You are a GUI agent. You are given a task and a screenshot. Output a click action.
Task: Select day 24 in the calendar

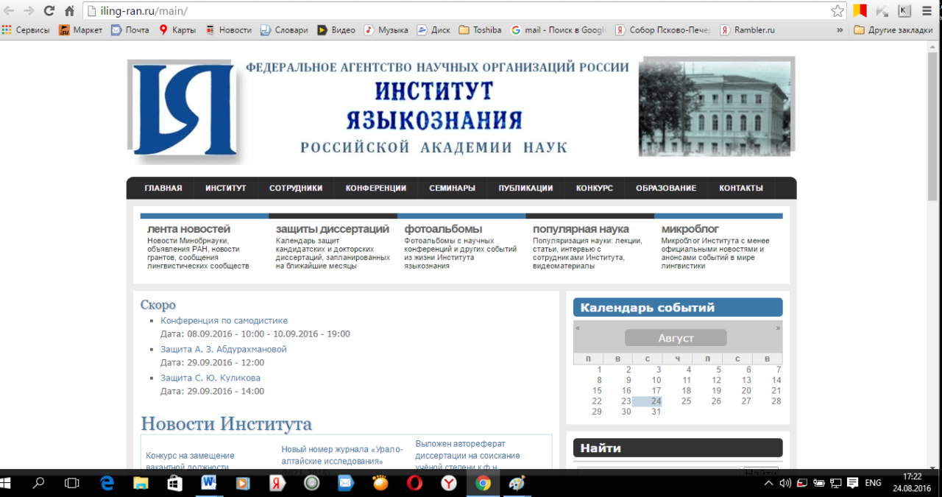coord(648,401)
